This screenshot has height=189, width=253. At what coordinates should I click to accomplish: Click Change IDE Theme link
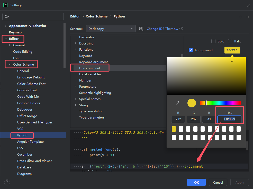tap(162, 29)
